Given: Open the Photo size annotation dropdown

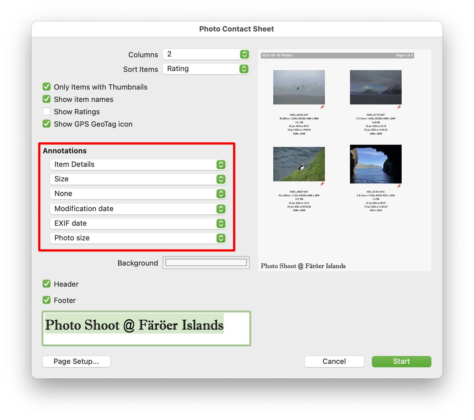Looking at the screenshot, I should 138,238.
